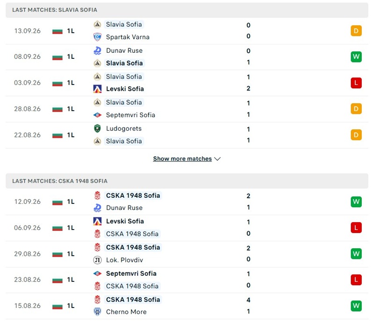This screenshot has width=374, height=321.
Task: Open the Show more matches link
Action: tap(182, 159)
